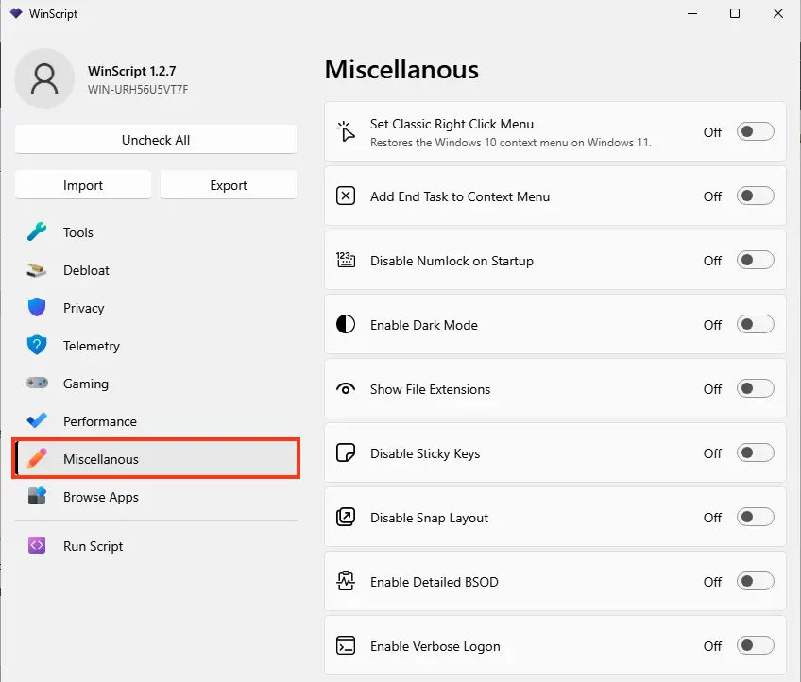This screenshot has width=801, height=682.
Task: Click the Debloat icon in sidebar
Action: click(x=37, y=270)
